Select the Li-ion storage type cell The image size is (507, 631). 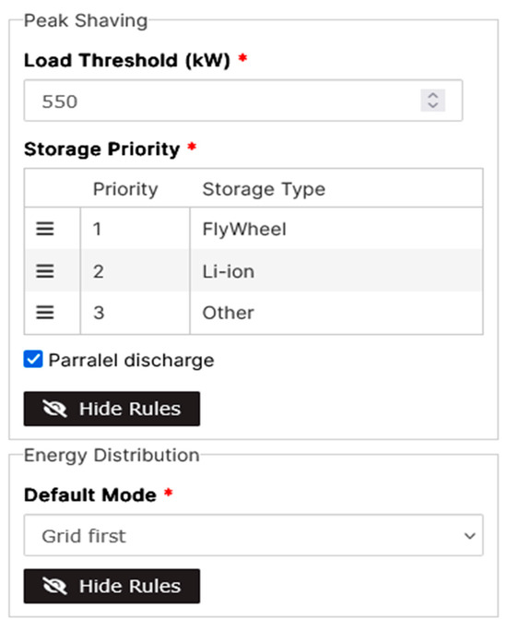pyautogui.click(x=336, y=271)
